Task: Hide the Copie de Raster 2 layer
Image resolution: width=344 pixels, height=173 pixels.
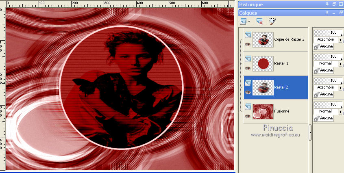Action: (248, 44)
